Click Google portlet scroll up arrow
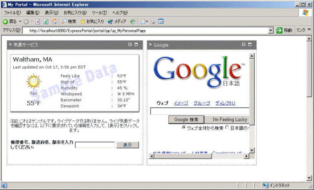 (x=252, y=56)
